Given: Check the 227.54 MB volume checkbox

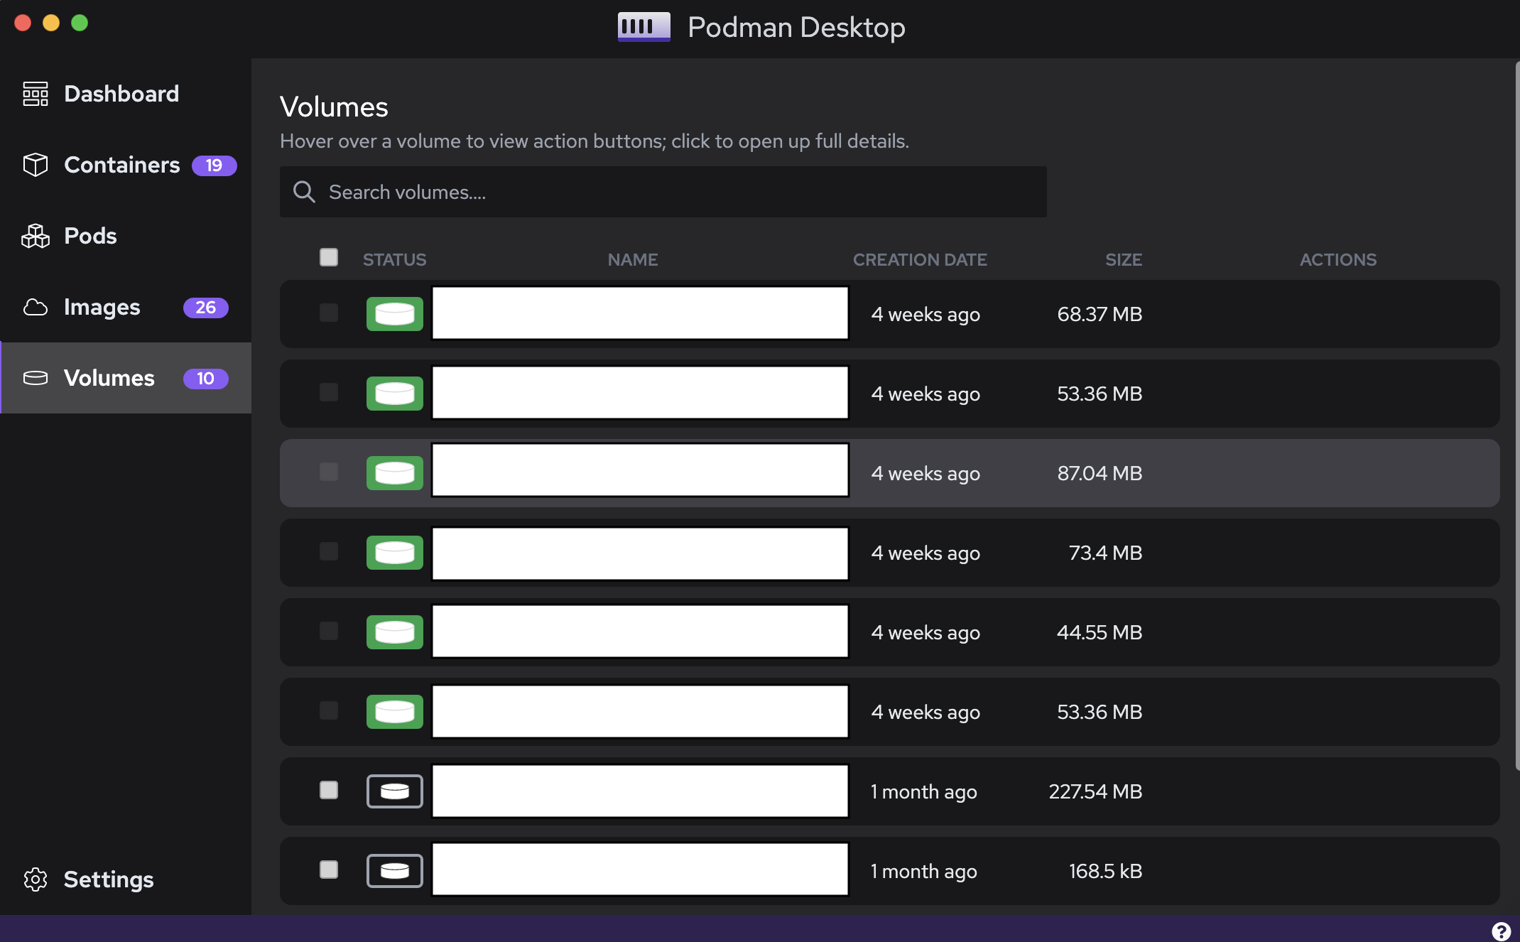Looking at the screenshot, I should (329, 790).
